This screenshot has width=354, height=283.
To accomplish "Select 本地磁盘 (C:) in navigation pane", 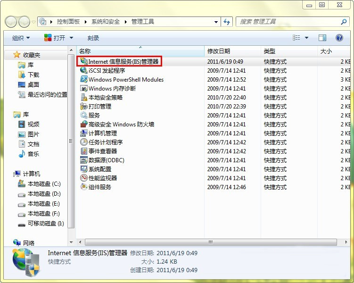I will click(44, 184).
